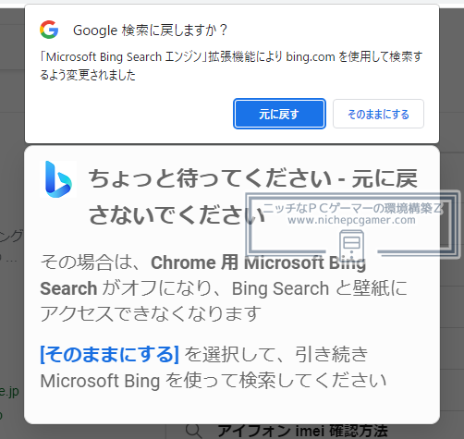Click the Microsoft Bing を使って検索してください line
464x439 pixels.
(x=214, y=381)
